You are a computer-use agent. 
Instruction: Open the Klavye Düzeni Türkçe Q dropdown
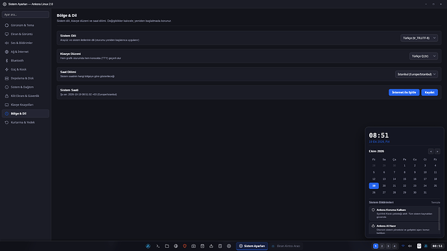(424, 56)
